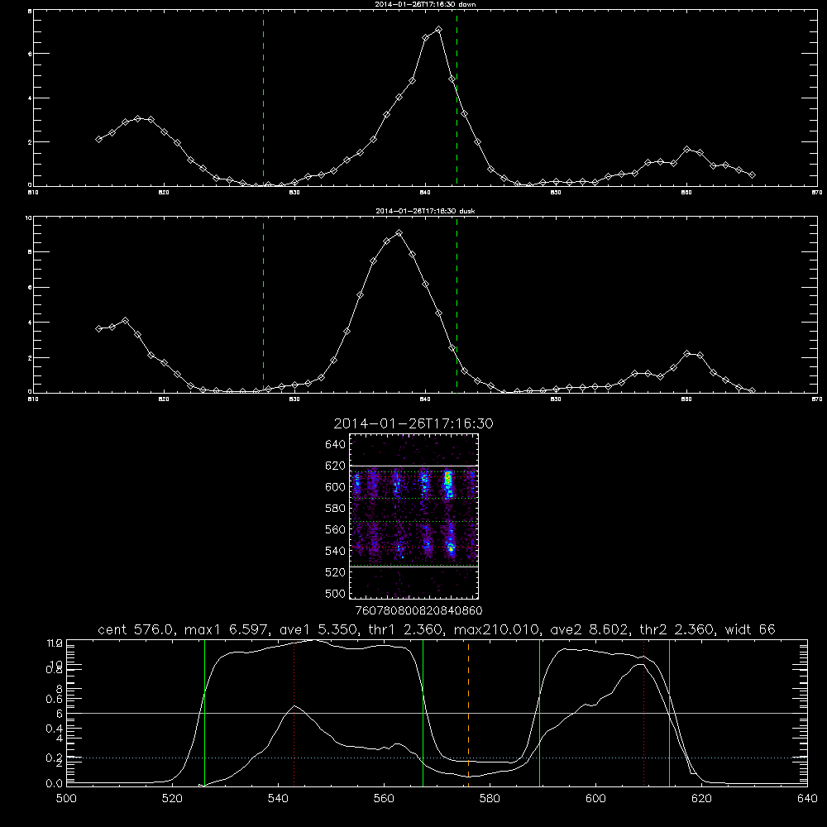The image size is (827, 827).
Task: Click the 560 label on spectral image y-axis
Action: click(x=336, y=529)
